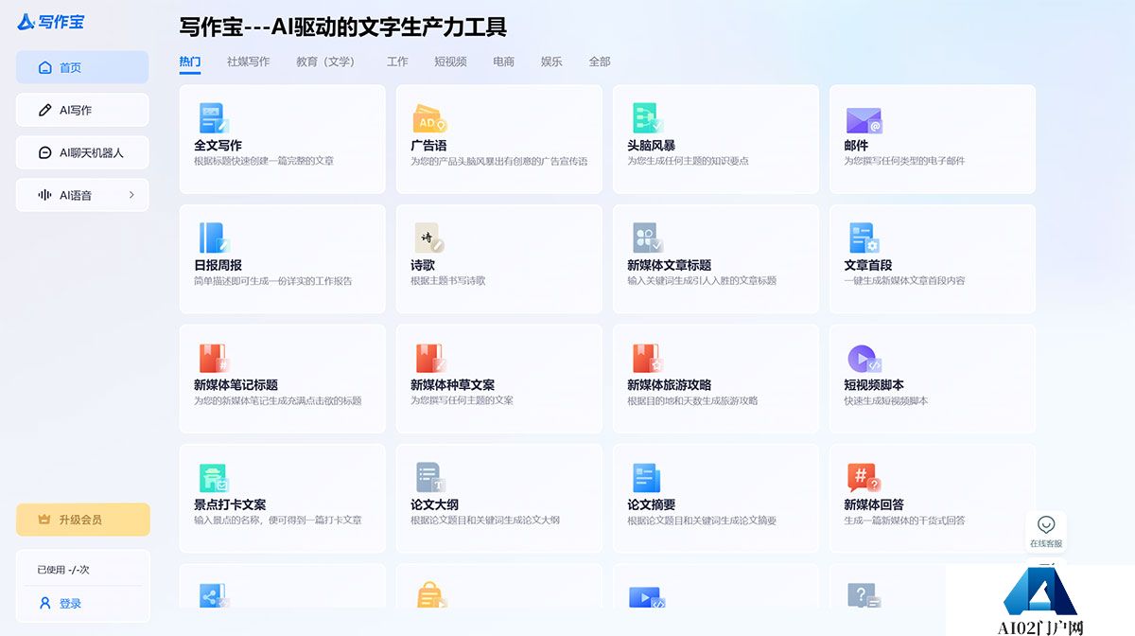
Task: Click the AI聊天机器人 chat bubble icon
Action: click(x=44, y=152)
